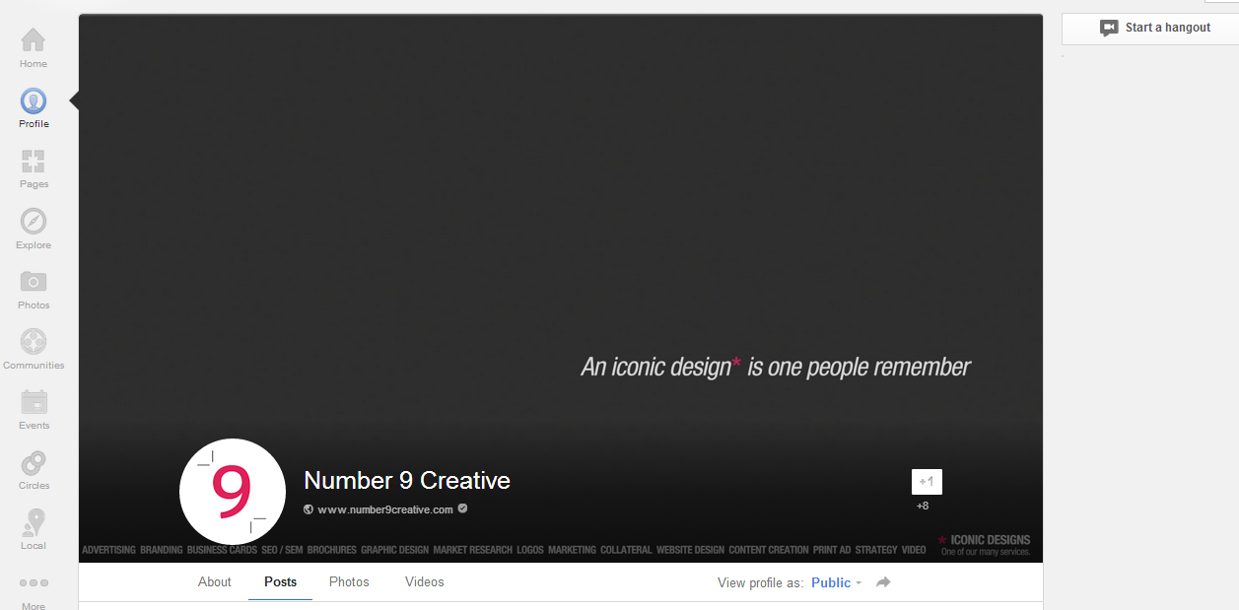Click the globe icon before the website URL
Image resolution: width=1239 pixels, height=610 pixels.
pyautogui.click(x=309, y=509)
